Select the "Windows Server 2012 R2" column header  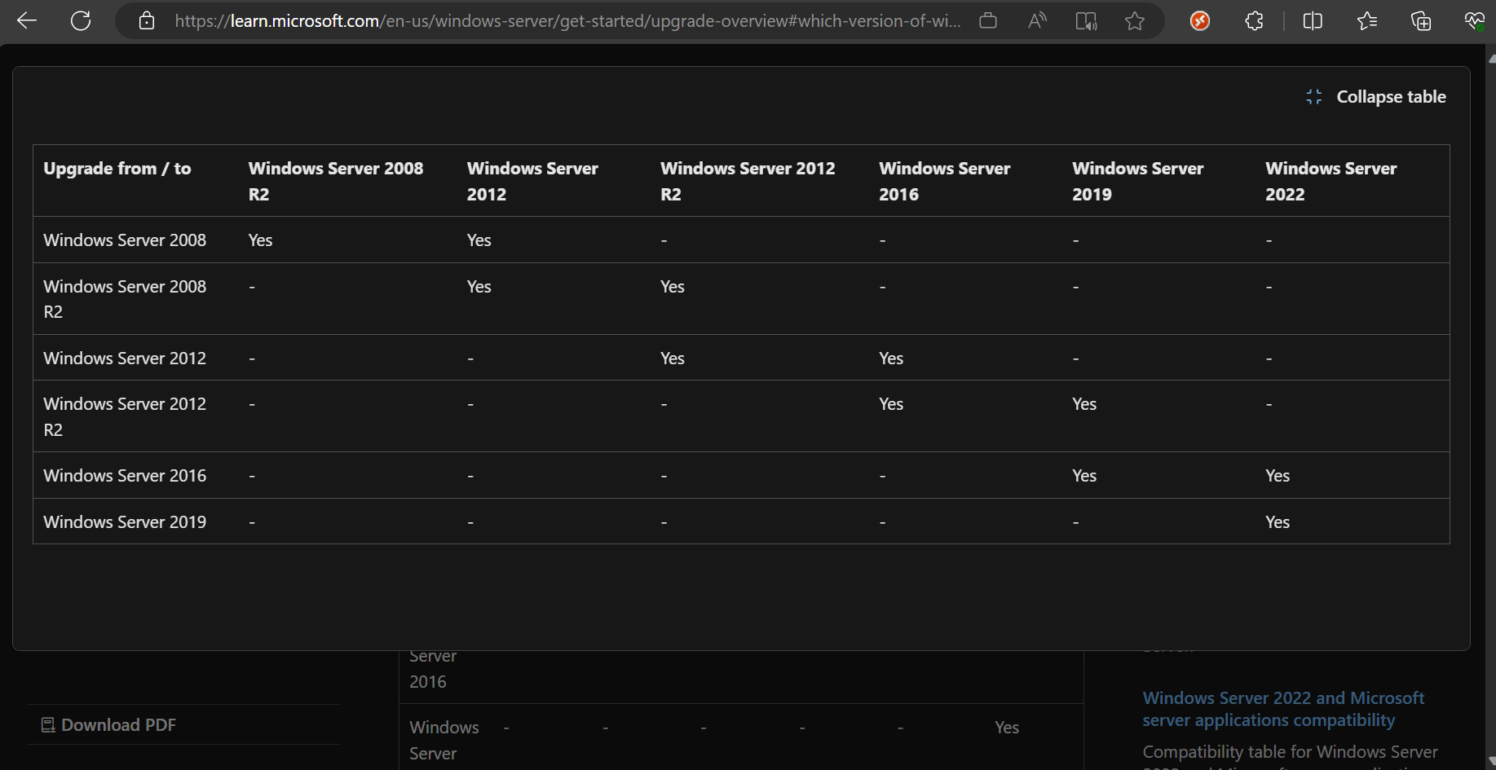[x=748, y=181]
